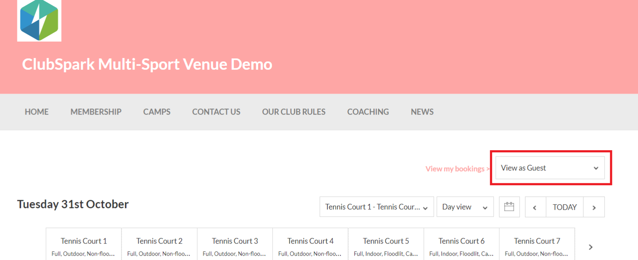638x260 pixels.
Task: Go to CONTACT US page
Action: tap(216, 112)
